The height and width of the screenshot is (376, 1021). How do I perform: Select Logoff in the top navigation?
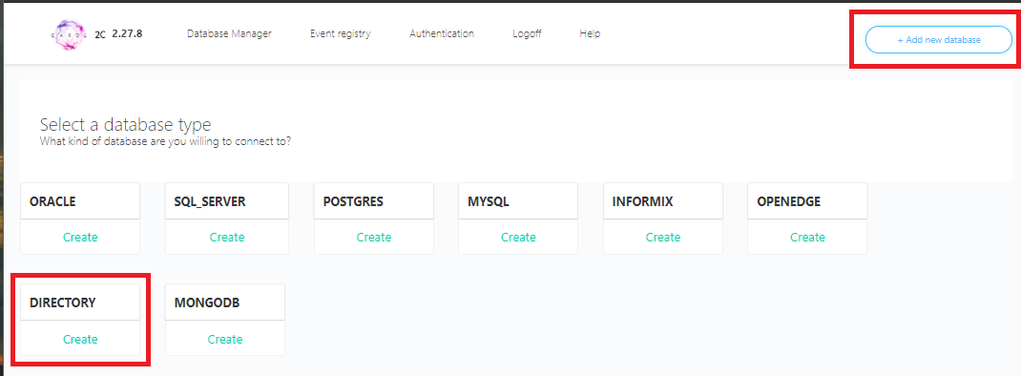click(527, 34)
